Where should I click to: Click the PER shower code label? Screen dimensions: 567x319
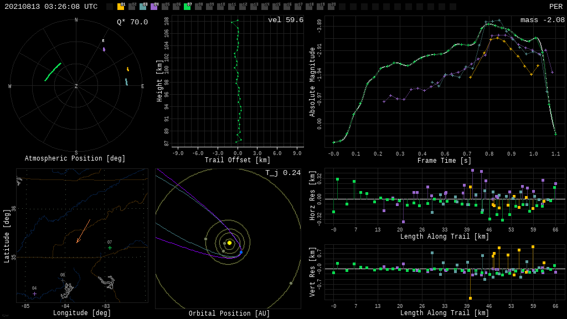(555, 7)
